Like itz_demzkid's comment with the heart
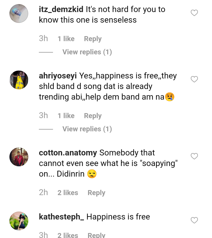 coord(194,13)
